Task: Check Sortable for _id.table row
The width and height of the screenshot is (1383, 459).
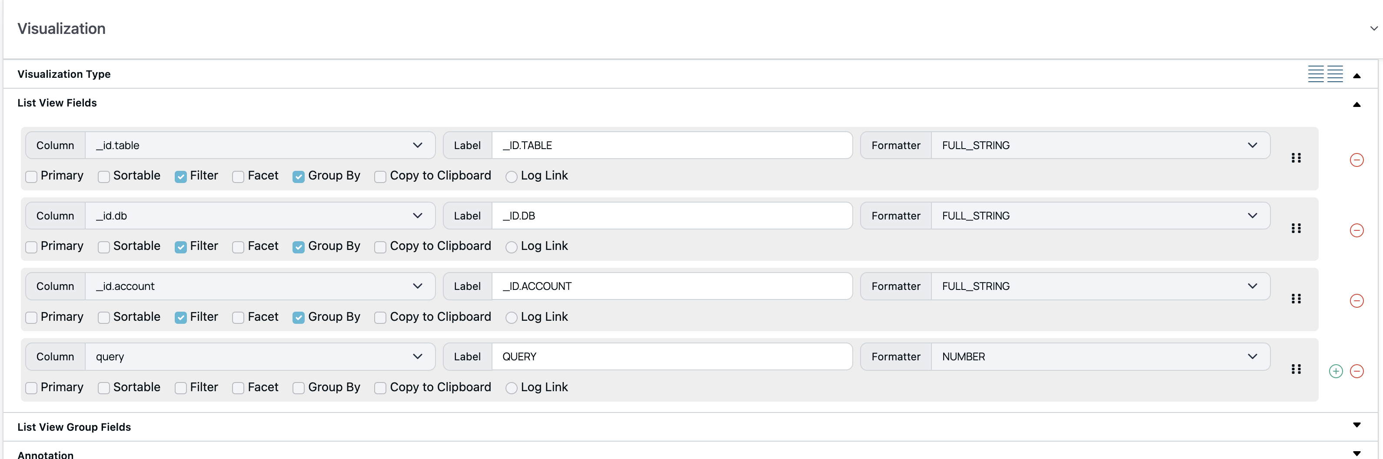Action: [x=103, y=176]
